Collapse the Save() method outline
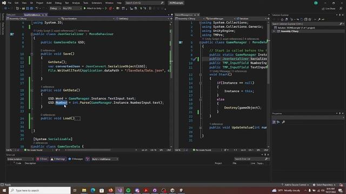346x194 pixels. coord(32,54)
